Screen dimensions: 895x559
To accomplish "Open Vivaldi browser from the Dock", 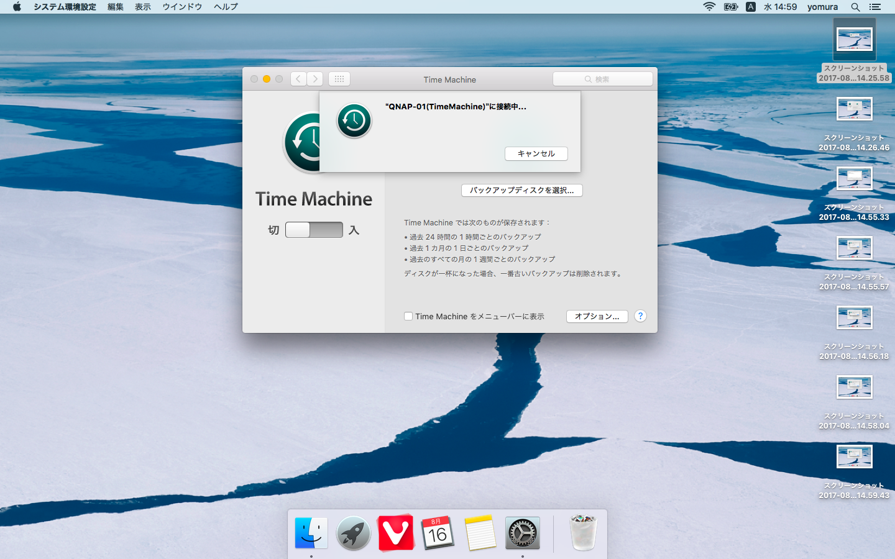I will pos(396,533).
